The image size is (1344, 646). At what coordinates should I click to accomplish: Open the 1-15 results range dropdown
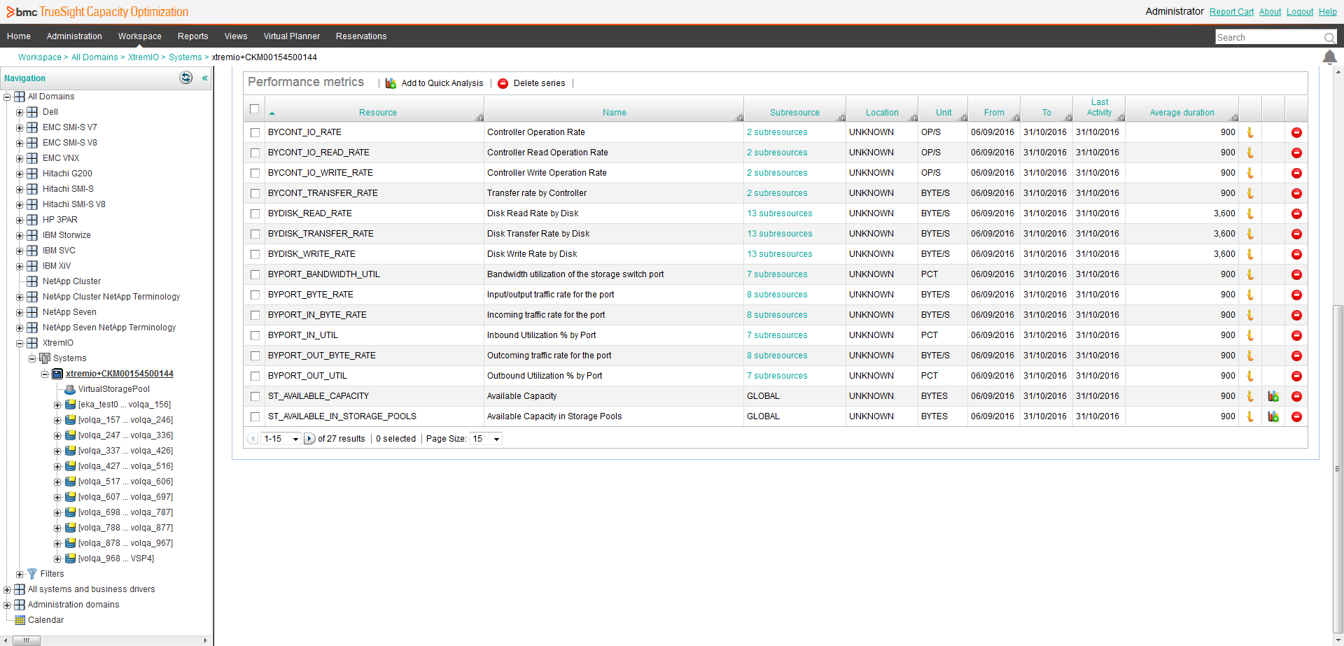[281, 439]
